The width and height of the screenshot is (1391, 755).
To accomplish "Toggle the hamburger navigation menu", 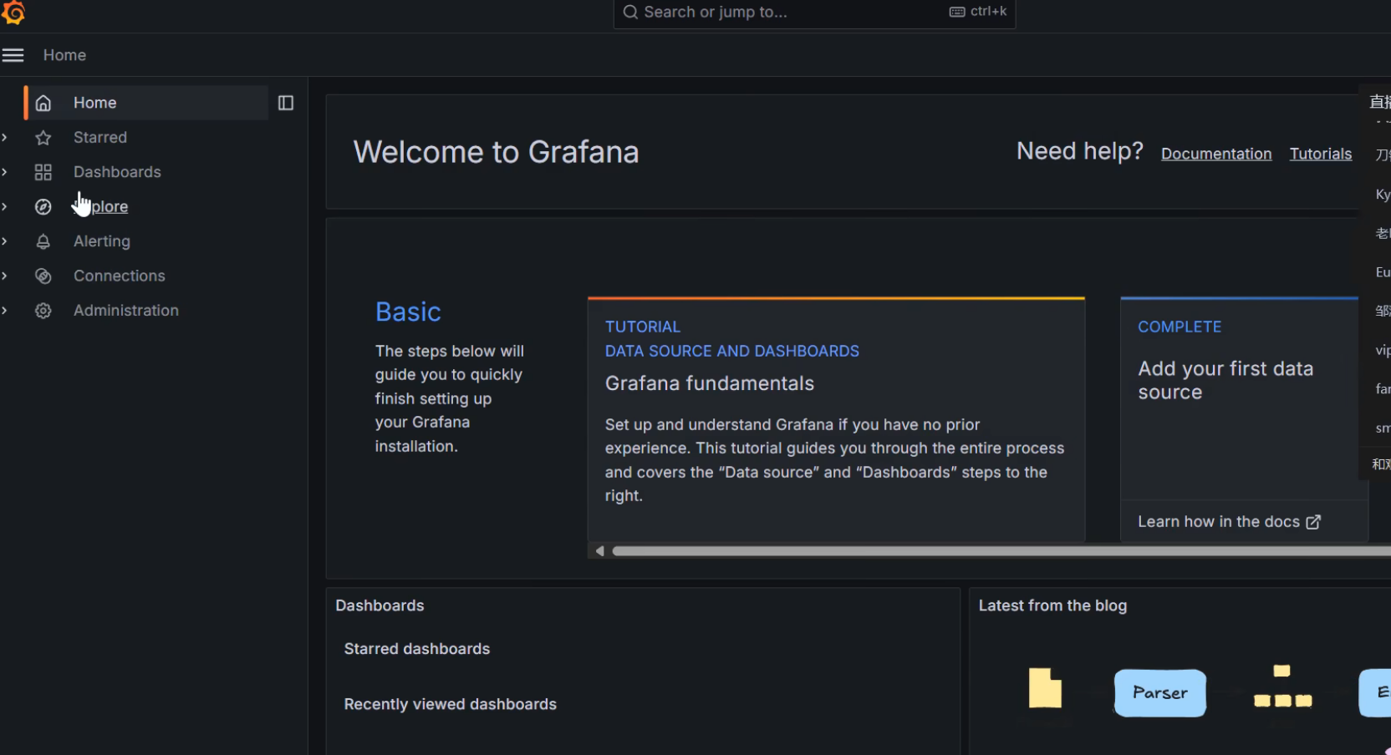I will [13, 55].
